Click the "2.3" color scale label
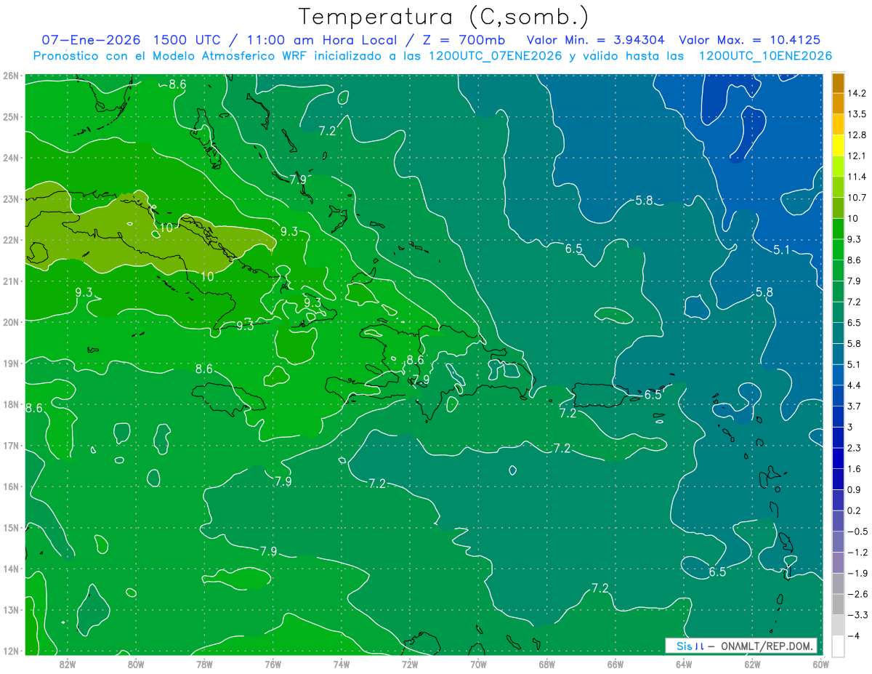The height and width of the screenshot is (674, 872). point(855,448)
